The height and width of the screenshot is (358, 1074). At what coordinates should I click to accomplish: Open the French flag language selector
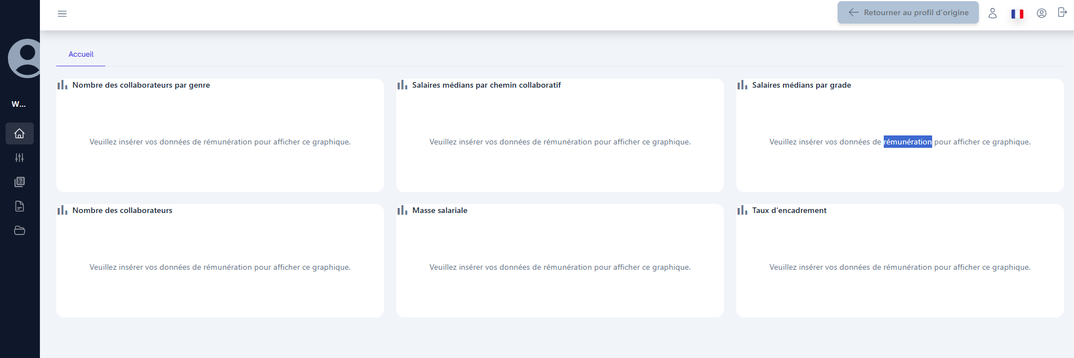1017,13
